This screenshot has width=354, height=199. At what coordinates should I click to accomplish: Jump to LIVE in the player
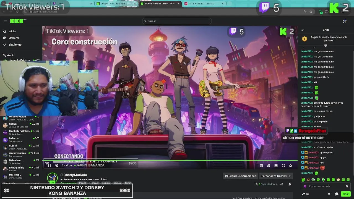(79, 166)
